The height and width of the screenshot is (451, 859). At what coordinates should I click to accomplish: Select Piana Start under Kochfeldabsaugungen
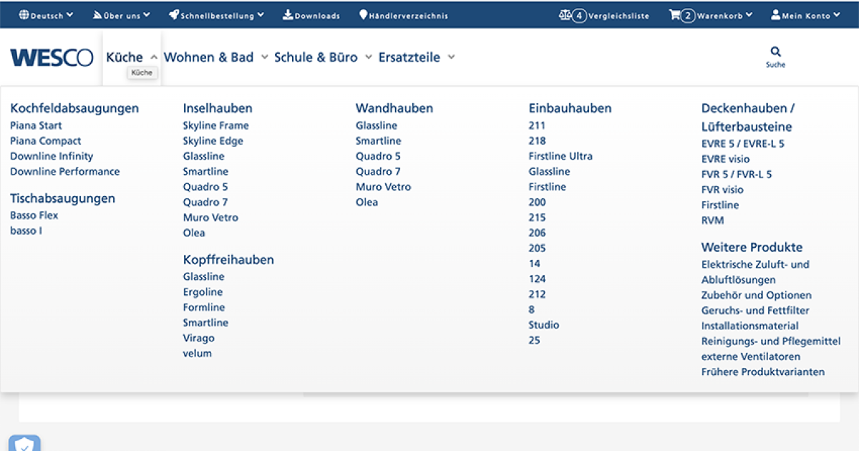pos(36,125)
